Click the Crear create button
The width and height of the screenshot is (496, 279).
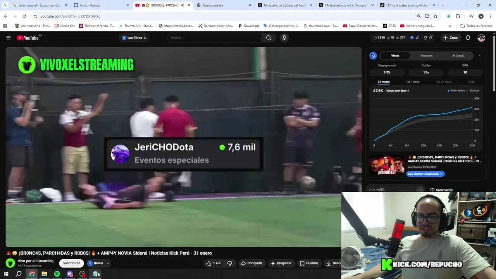click(451, 38)
